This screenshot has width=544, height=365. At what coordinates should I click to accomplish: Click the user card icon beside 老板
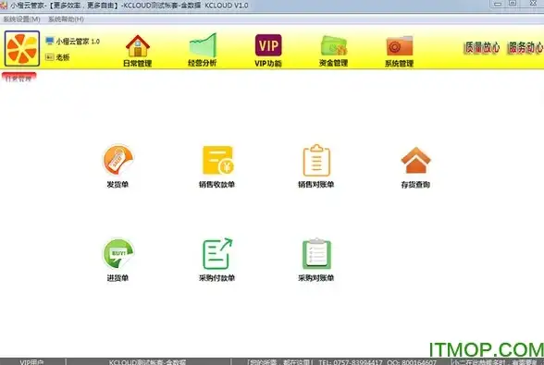click(50, 57)
